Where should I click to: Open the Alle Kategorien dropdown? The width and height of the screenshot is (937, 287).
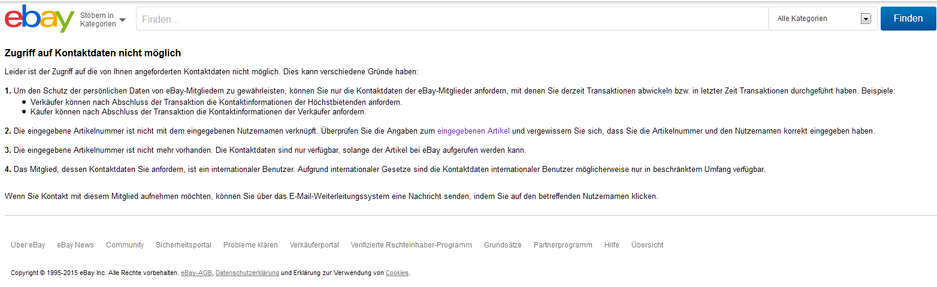[822, 19]
